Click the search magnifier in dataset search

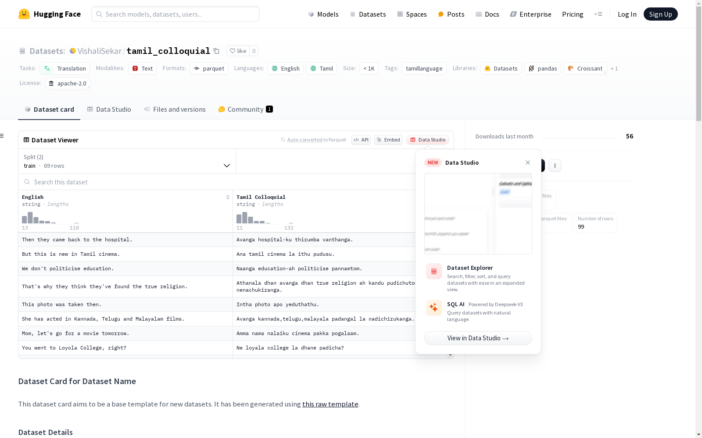[27, 182]
